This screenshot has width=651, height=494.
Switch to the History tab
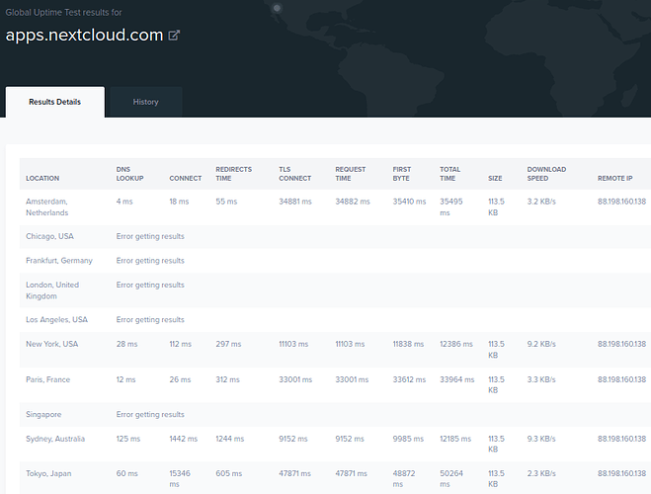[x=146, y=102]
